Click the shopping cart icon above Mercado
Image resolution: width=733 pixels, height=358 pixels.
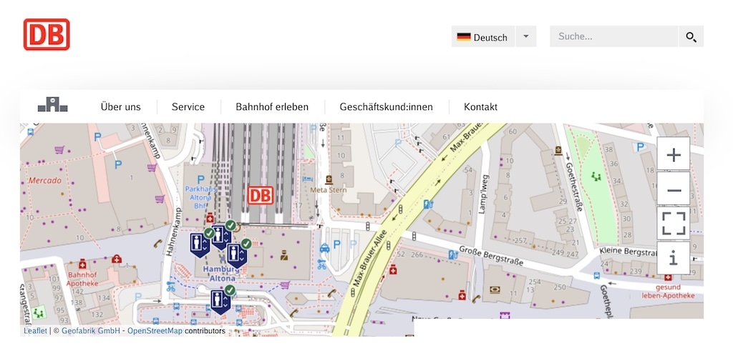(59, 150)
